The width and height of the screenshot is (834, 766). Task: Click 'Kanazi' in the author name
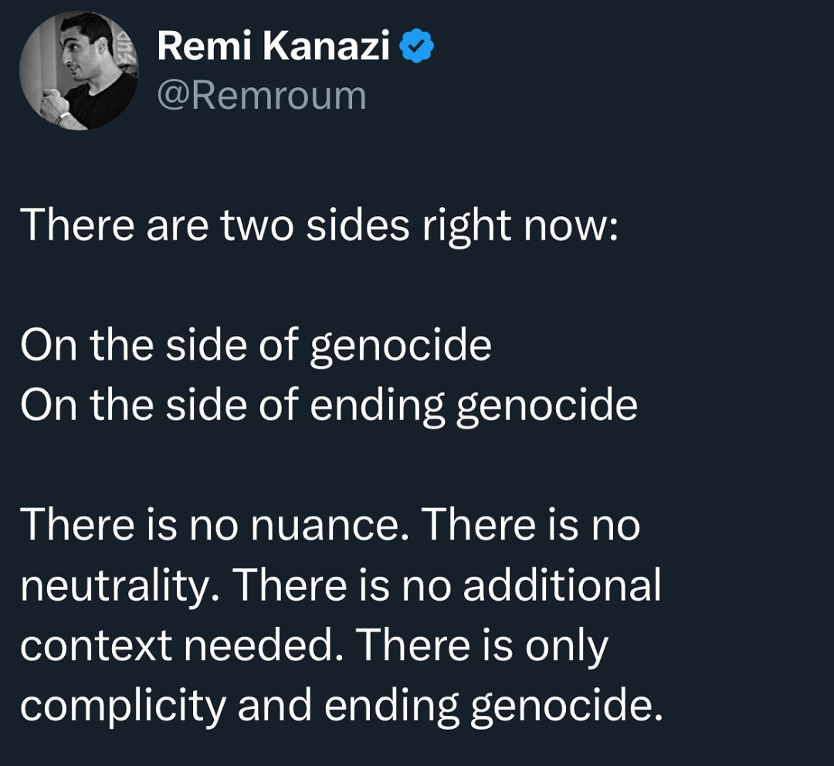(x=325, y=48)
